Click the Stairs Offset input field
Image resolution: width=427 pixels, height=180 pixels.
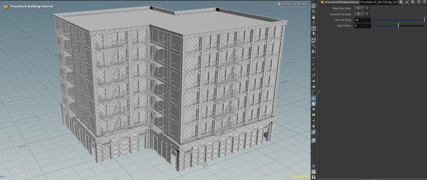click(x=362, y=26)
